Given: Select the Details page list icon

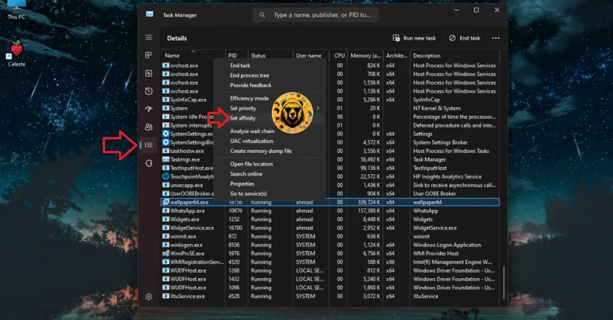Looking at the screenshot, I should 148,145.
